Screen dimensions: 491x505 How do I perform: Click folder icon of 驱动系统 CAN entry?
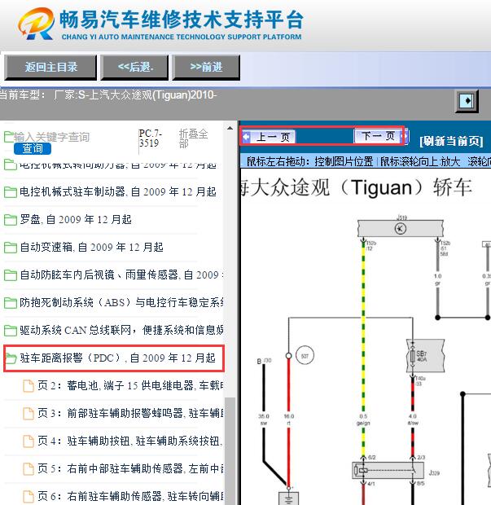click(11, 331)
